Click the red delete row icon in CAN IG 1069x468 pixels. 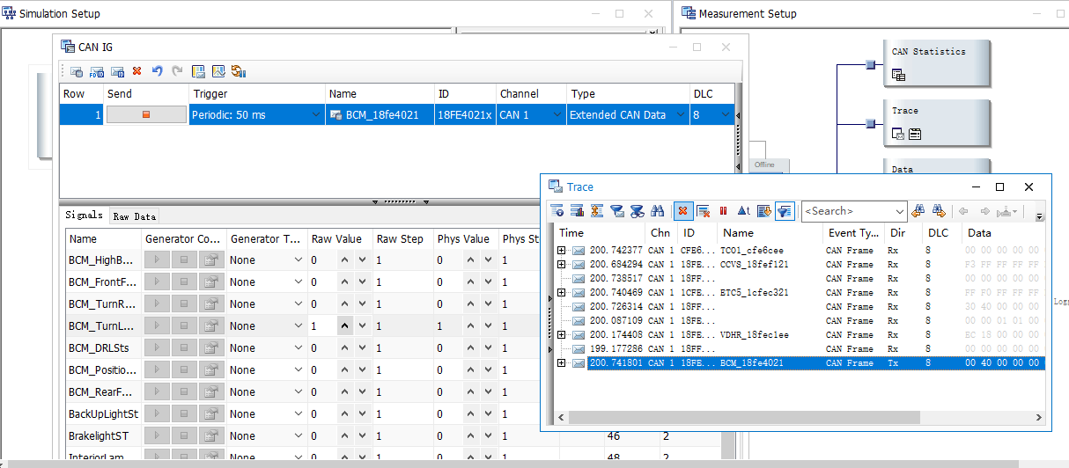136,71
